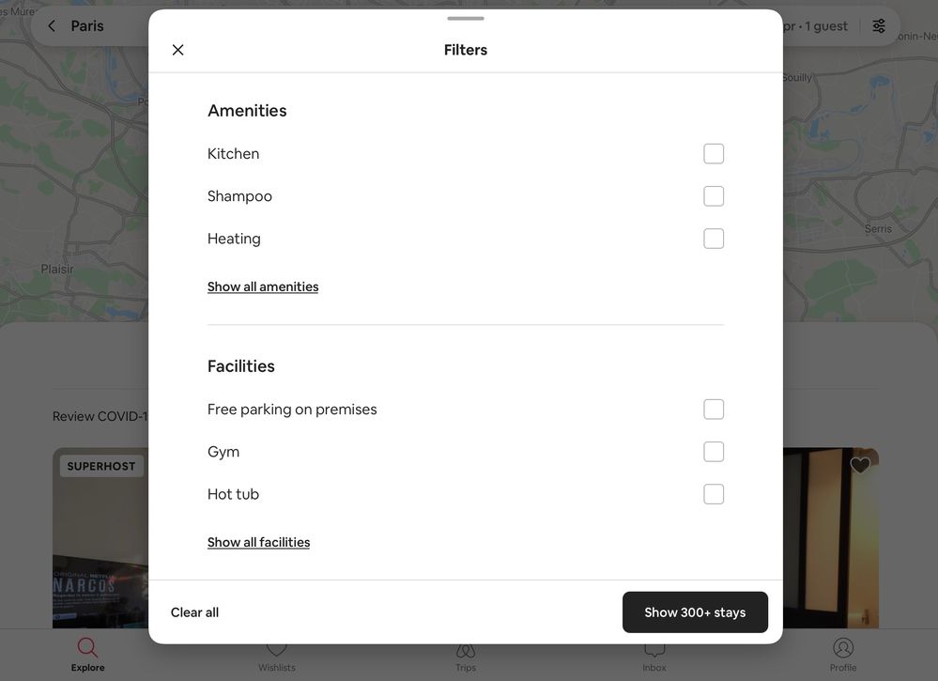Viewport: 938px width, 681px height.
Task: Open Wishlists heart icon in bottom bar
Action: tap(276, 651)
